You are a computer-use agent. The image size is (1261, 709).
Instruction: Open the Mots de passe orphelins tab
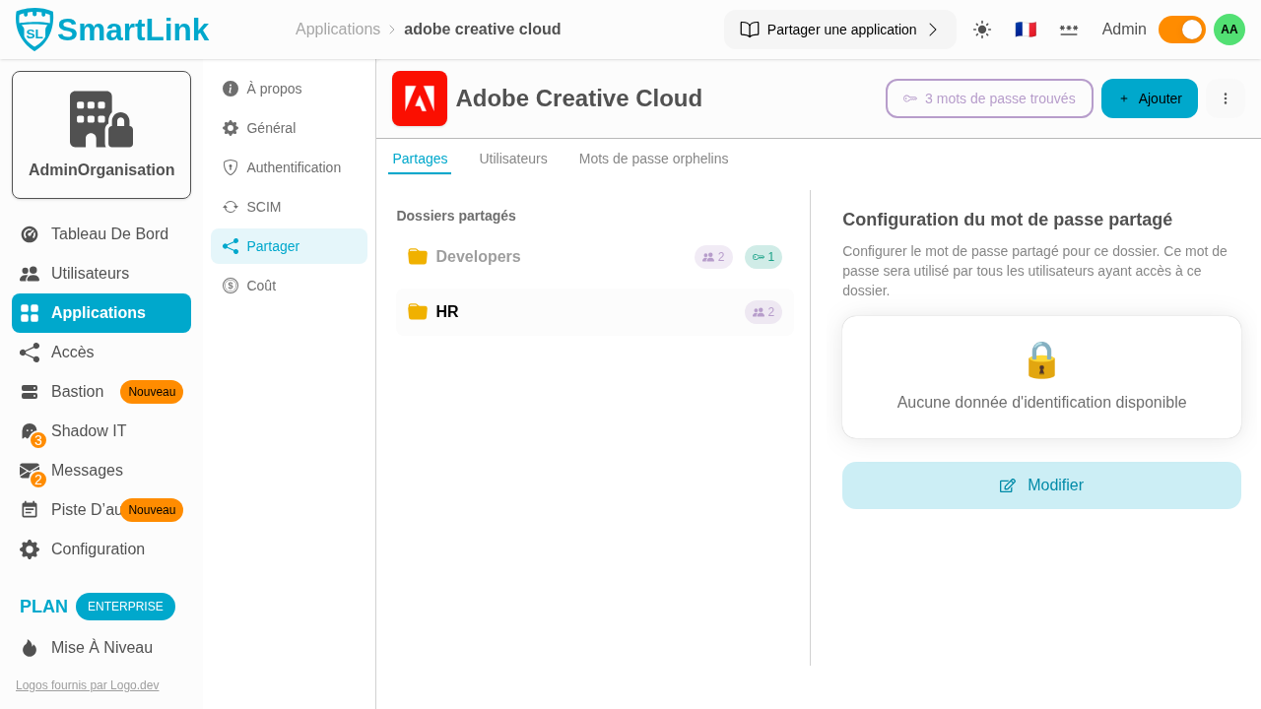point(653,159)
